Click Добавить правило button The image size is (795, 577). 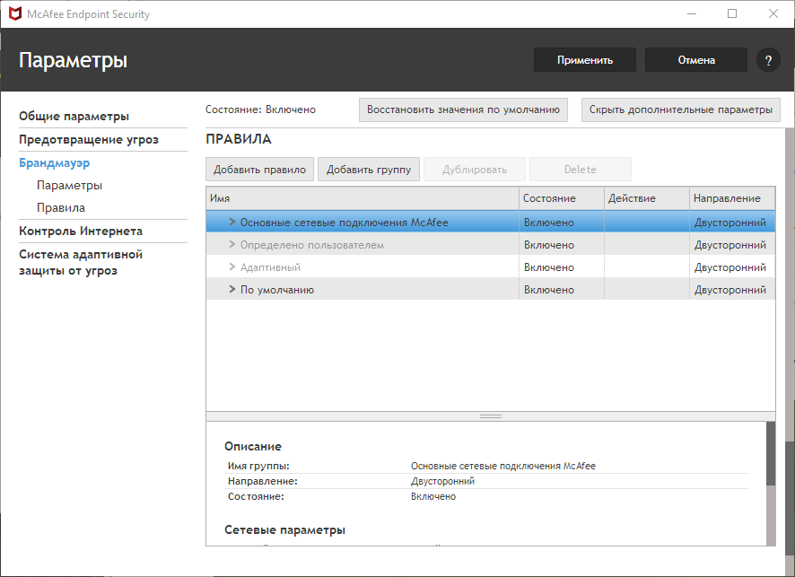(259, 170)
